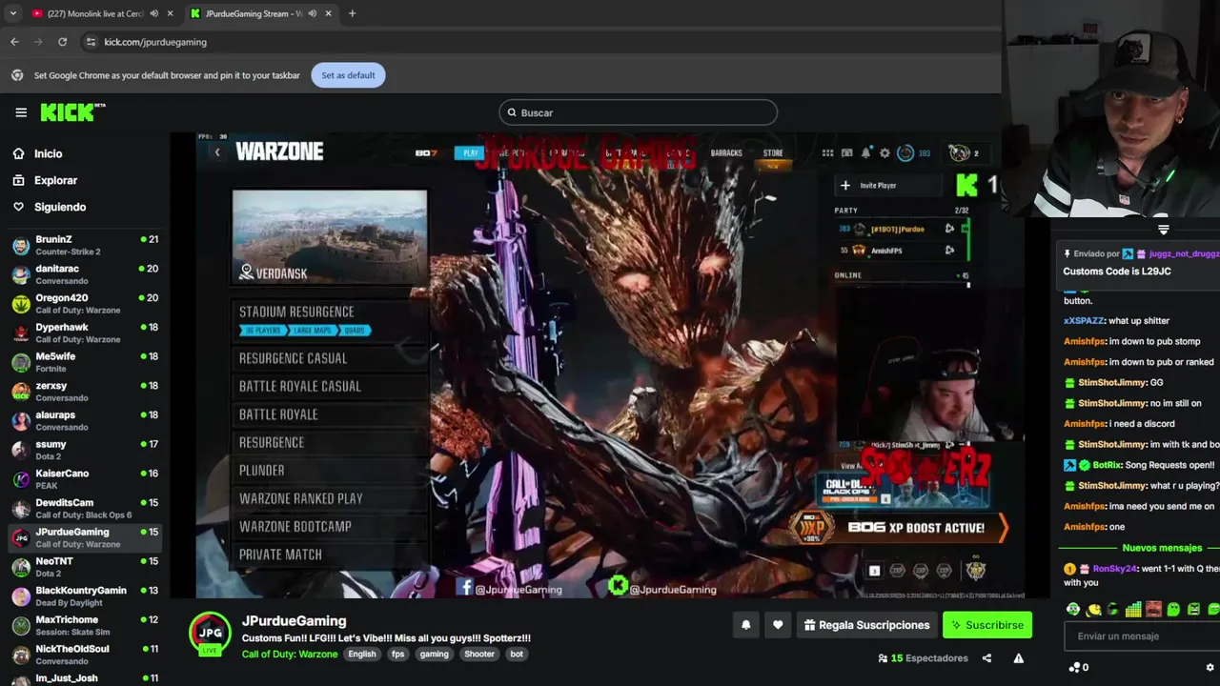Open ssumy Dota 2 channel in sidebar
The image size is (1220, 686).
click(84, 450)
